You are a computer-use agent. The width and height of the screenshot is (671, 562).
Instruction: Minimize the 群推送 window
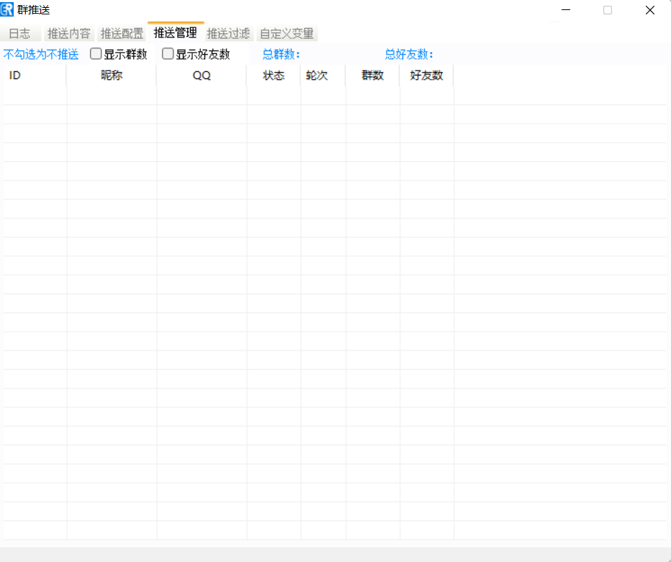click(567, 10)
